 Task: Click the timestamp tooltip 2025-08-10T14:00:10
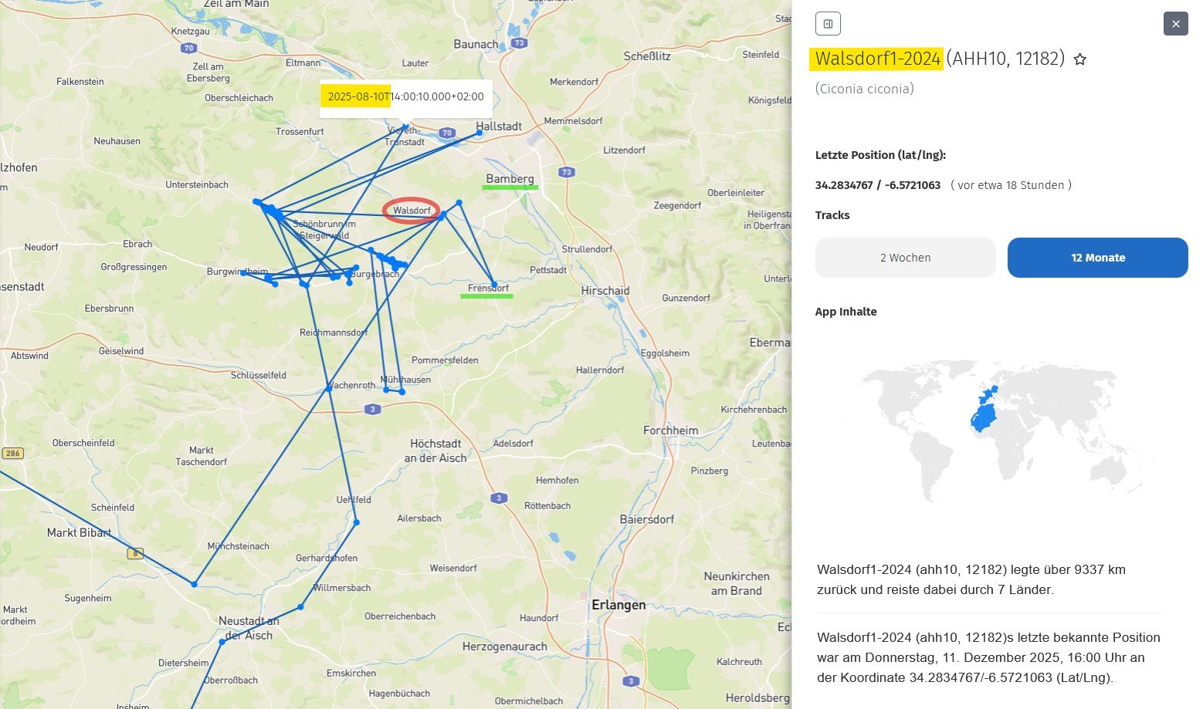point(405,97)
